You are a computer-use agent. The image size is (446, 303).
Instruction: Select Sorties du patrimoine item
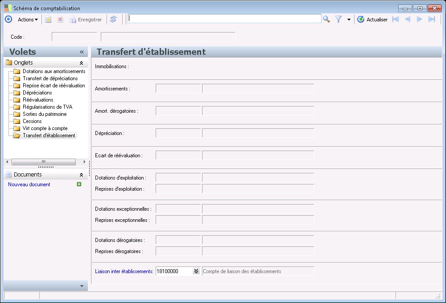pyautogui.click(x=45, y=114)
